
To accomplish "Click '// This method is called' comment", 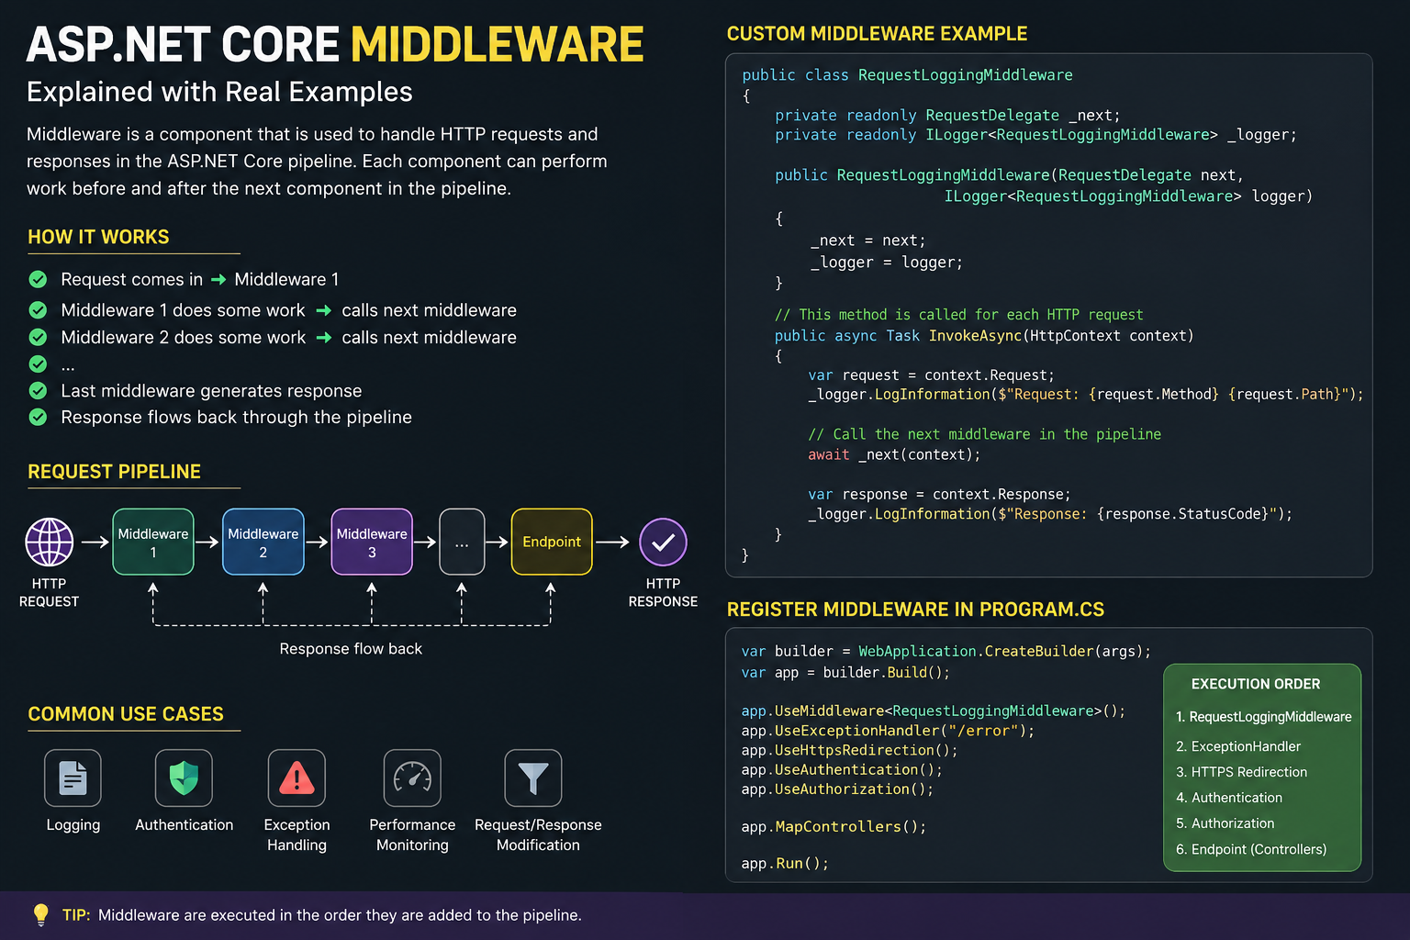I will coord(959,315).
